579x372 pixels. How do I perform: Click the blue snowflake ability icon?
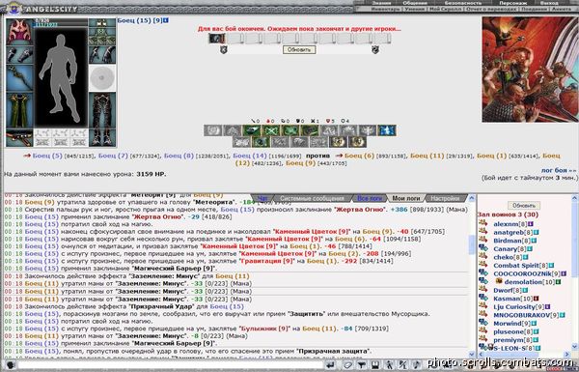pos(387,130)
